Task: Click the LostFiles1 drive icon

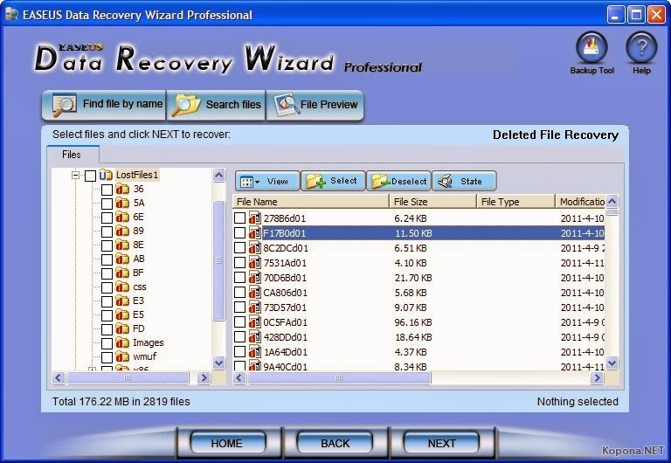Action: (x=106, y=175)
